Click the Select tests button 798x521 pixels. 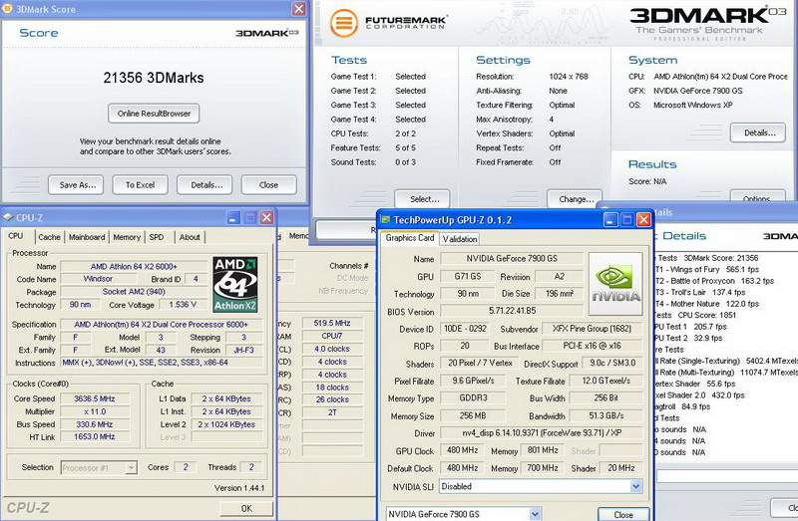[422, 199]
